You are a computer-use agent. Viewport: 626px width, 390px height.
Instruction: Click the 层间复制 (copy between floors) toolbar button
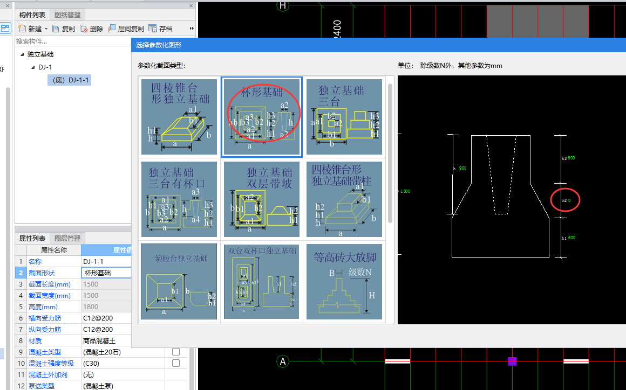(x=126, y=29)
